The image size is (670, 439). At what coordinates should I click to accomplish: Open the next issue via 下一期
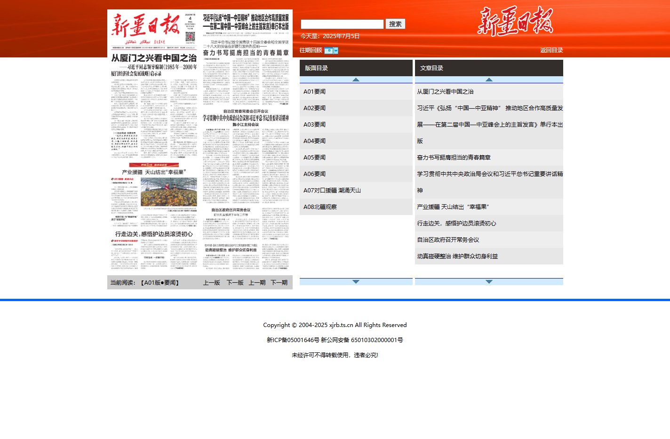[x=279, y=283]
